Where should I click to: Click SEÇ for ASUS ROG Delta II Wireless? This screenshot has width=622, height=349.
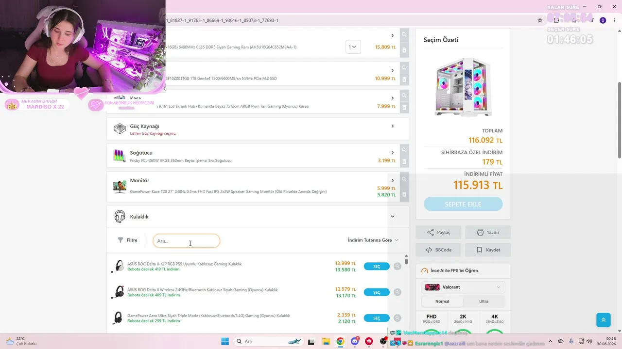pyautogui.click(x=377, y=292)
